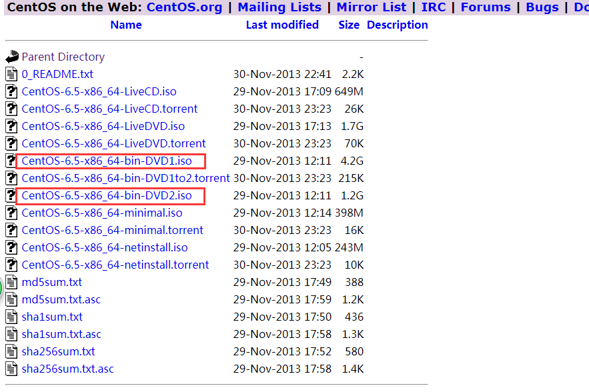Click the text file icon beside sha256sum.txt
The height and width of the screenshot is (392, 589).
(11, 351)
